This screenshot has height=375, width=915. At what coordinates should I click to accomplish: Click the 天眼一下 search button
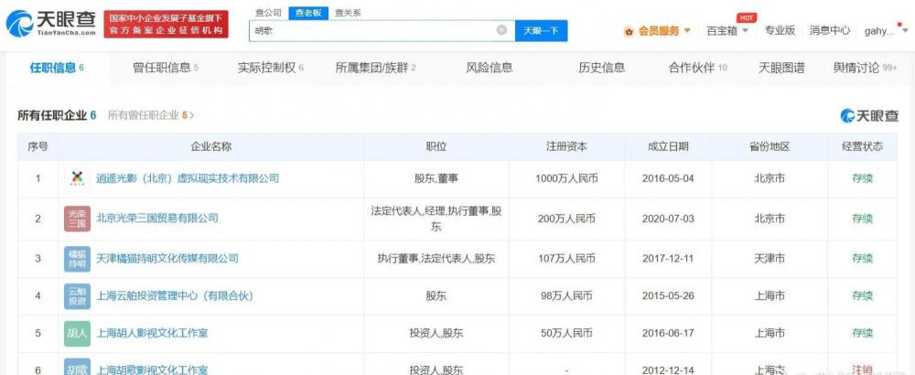point(541,31)
